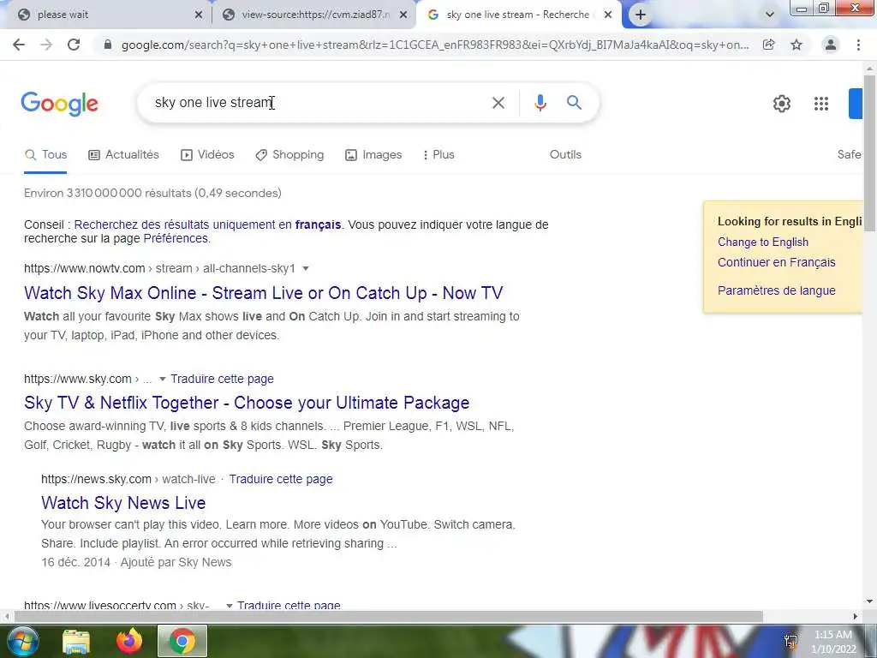Click the '16 déc. 2014' date text
Screen dimensions: 877x658
pyautogui.click(x=75, y=562)
